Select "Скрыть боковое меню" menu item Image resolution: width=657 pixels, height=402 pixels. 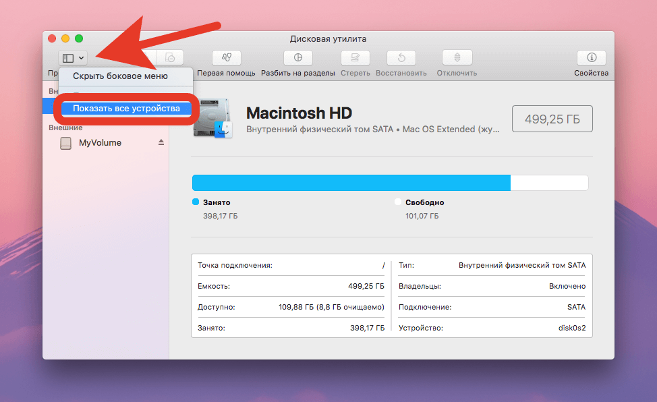click(x=120, y=76)
